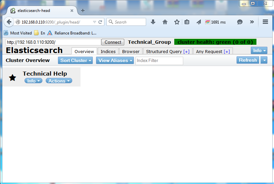Maximize the browser window
The image size is (274, 184).
[x=253, y=4]
